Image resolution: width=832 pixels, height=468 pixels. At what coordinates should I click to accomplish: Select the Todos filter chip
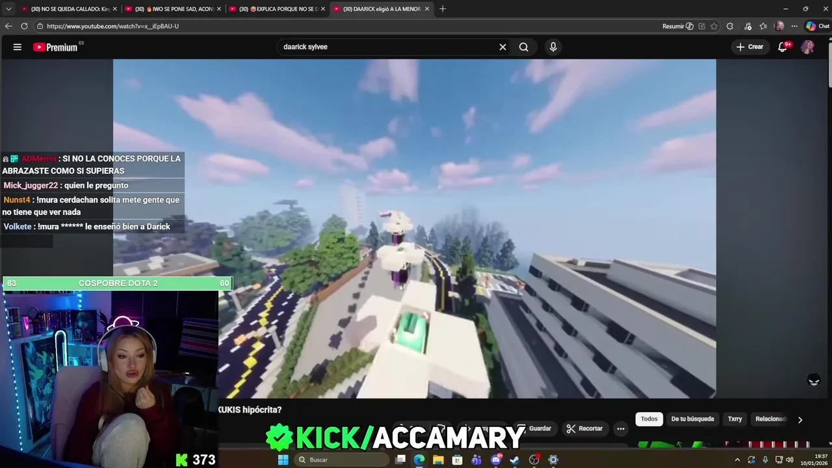click(x=649, y=419)
